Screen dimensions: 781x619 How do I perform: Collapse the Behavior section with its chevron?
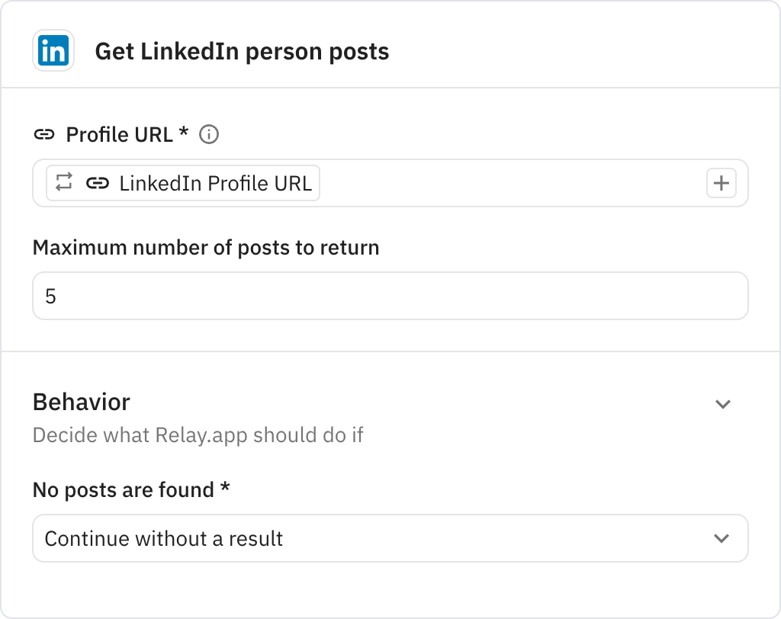722,404
